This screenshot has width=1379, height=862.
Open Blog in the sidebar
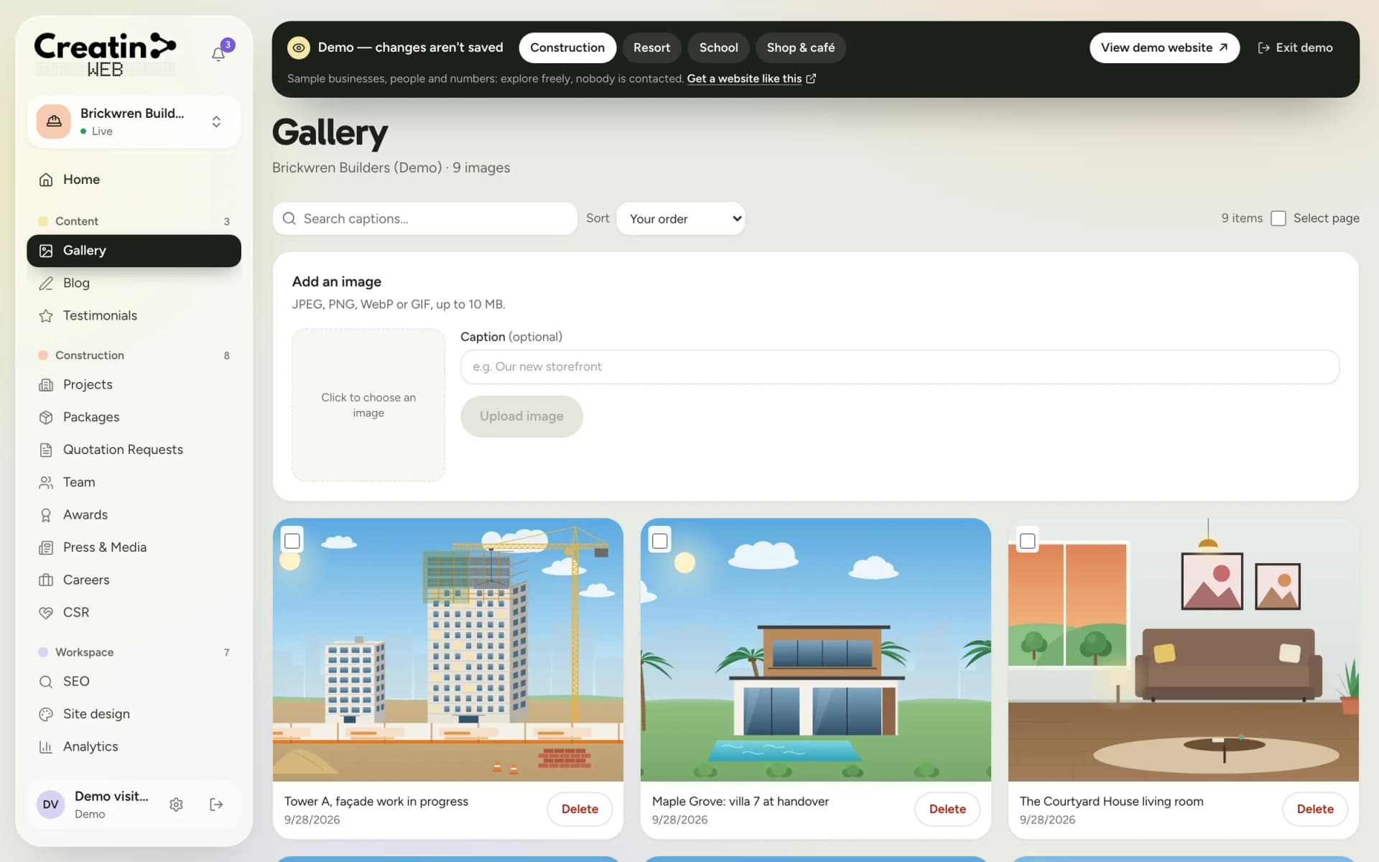[134, 283]
